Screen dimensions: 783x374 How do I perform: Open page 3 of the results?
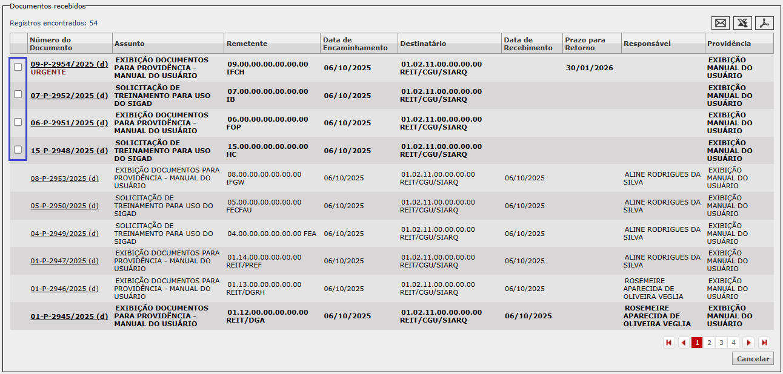click(721, 343)
